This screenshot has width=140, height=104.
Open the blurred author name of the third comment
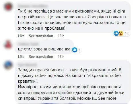coord(27,65)
